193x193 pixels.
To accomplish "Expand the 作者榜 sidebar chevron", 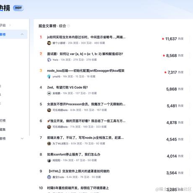I will pos(22,138).
